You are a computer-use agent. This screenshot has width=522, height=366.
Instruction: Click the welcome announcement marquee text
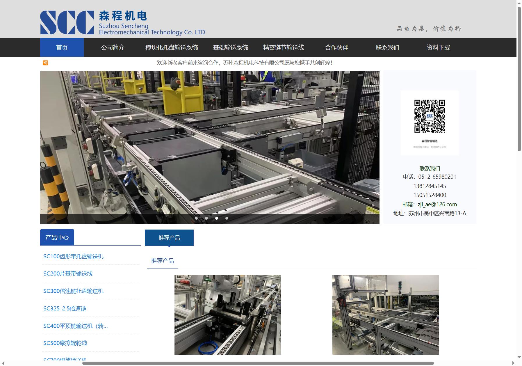click(x=245, y=63)
